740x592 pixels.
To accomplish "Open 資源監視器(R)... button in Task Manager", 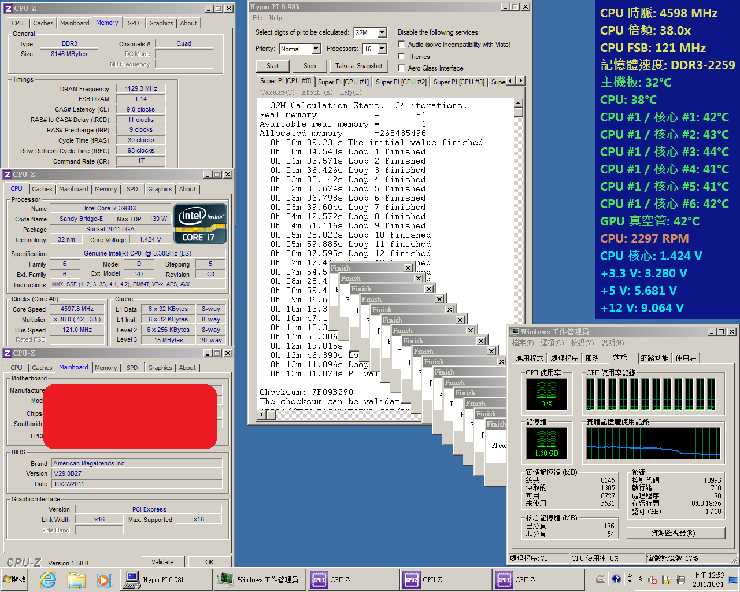I will point(676,533).
